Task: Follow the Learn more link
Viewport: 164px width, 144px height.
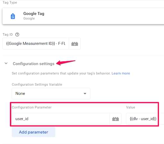Action: click(x=121, y=73)
